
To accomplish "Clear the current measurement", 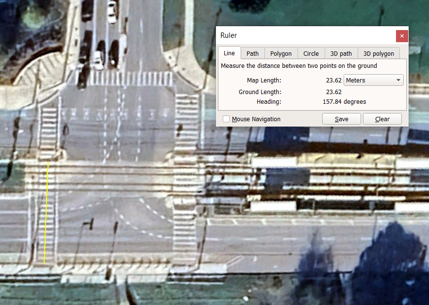I will coord(382,119).
